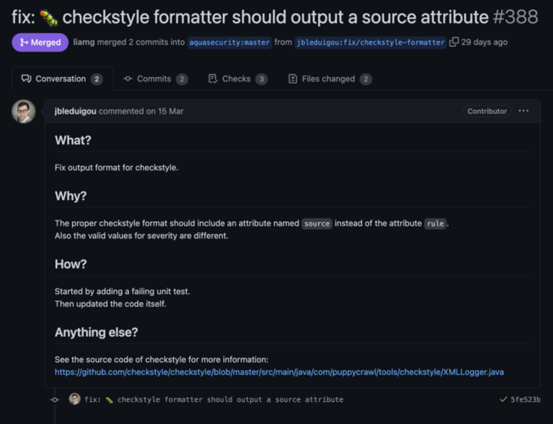Viewport: 553px width, 424px height.
Task: Click the small avatar next to the commit message
Action: [x=75, y=399]
